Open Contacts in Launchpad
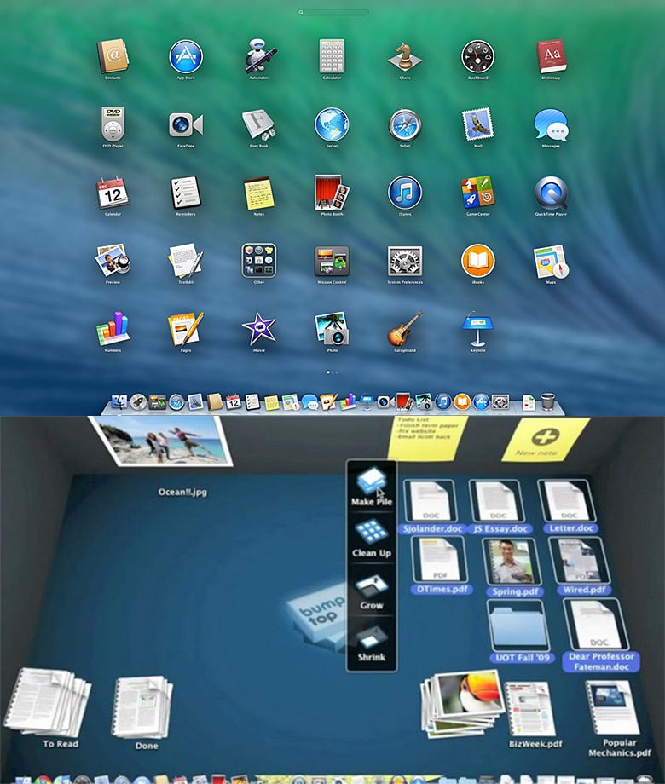 click(x=113, y=56)
